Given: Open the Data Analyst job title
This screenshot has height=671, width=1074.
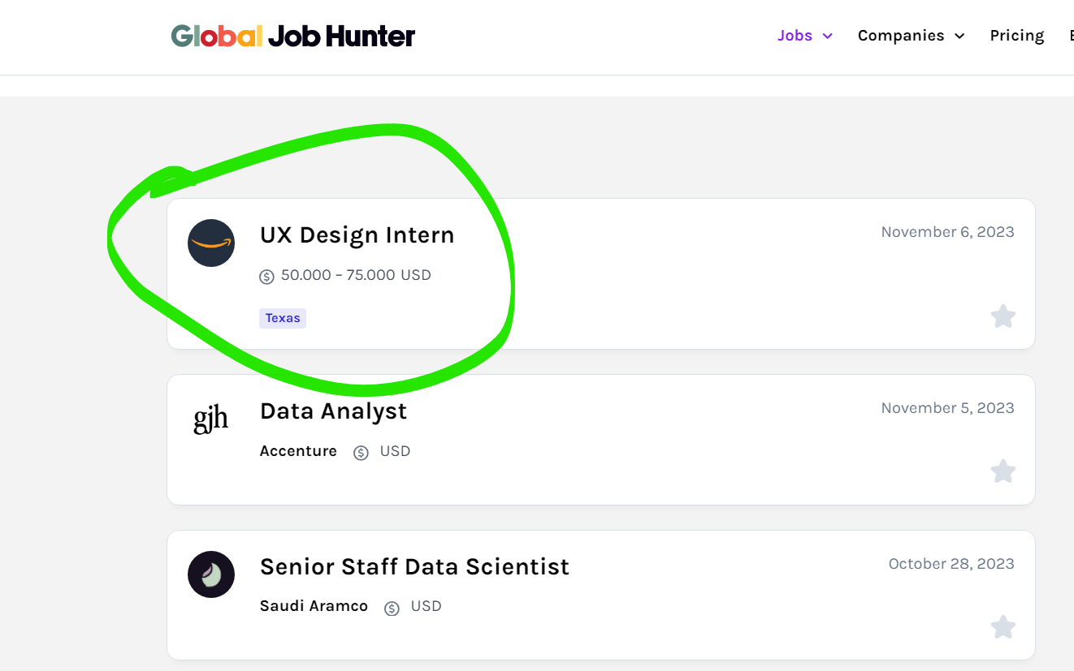Looking at the screenshot, I should [333, 411].
